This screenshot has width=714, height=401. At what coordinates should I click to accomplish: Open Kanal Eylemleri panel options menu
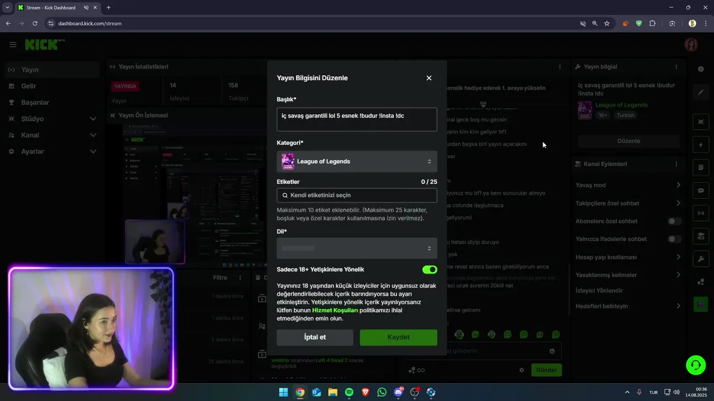coord(677,164)
